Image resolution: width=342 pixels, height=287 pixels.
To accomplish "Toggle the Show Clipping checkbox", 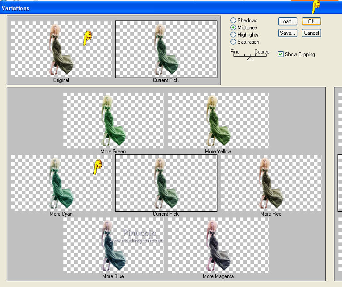I will [x=280, y=54].
